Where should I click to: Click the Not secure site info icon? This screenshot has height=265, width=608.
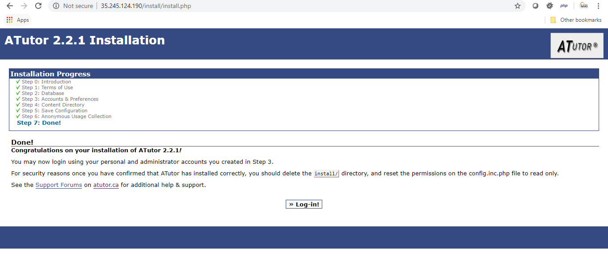(x=56, y=6)
